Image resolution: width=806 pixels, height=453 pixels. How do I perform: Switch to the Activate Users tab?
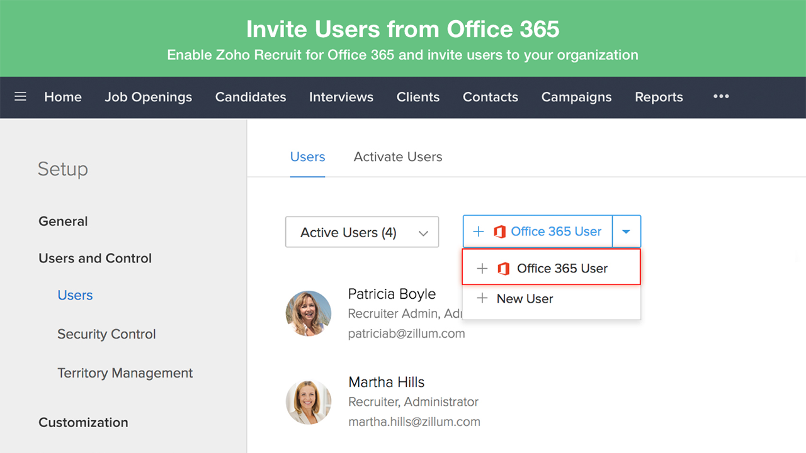[x=398, y=157]
